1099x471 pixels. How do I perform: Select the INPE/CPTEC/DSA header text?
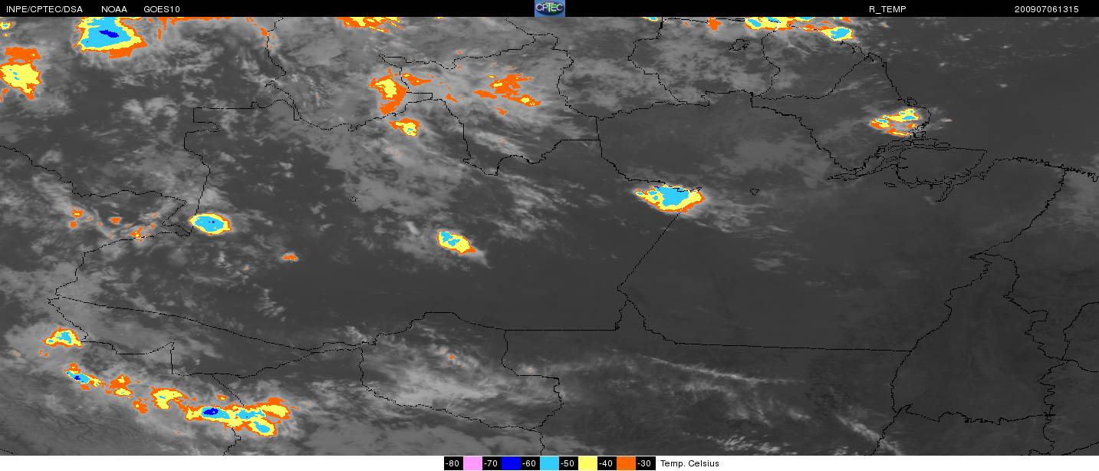44,9
